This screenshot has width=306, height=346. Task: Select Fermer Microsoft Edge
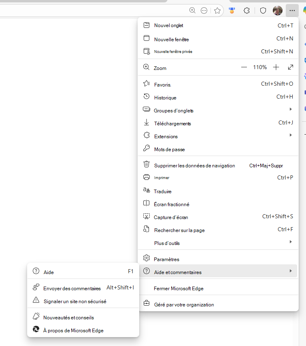218,288
